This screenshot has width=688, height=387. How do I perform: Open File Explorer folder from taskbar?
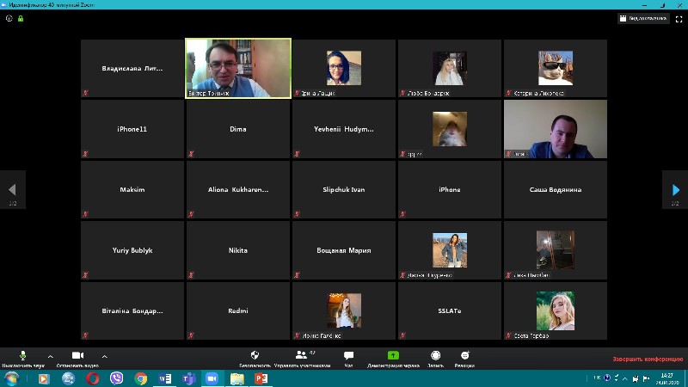[x=237, y=378]
